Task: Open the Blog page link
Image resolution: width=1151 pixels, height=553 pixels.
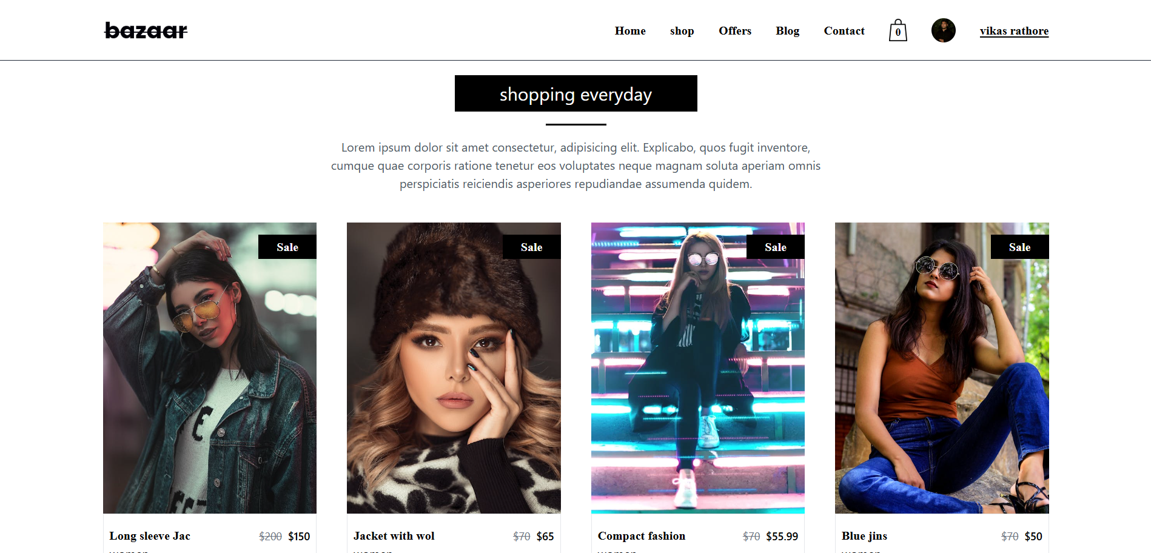Action: click(787, 31)
